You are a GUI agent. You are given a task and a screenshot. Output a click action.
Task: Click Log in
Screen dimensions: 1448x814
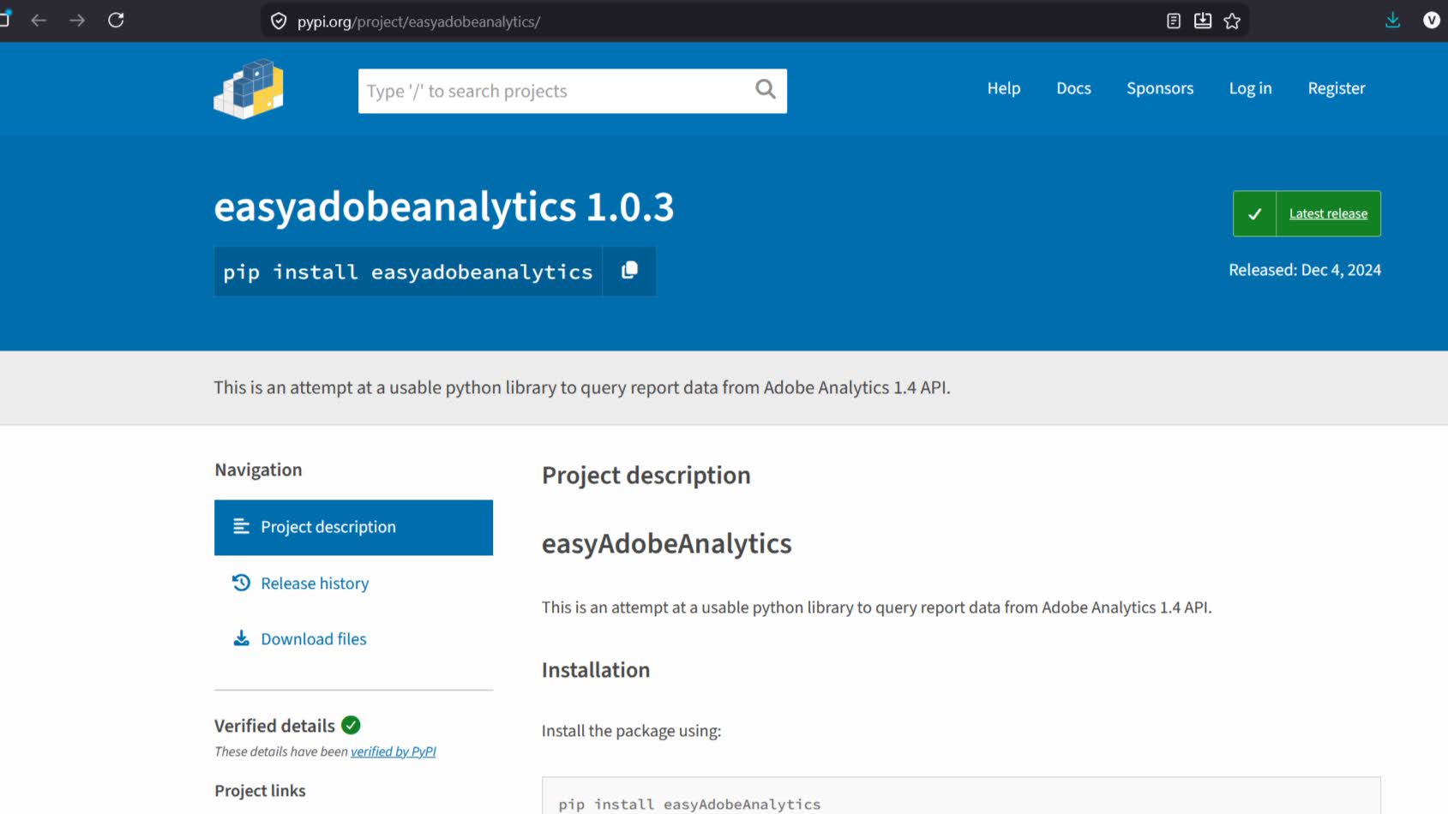(1250, 88)
